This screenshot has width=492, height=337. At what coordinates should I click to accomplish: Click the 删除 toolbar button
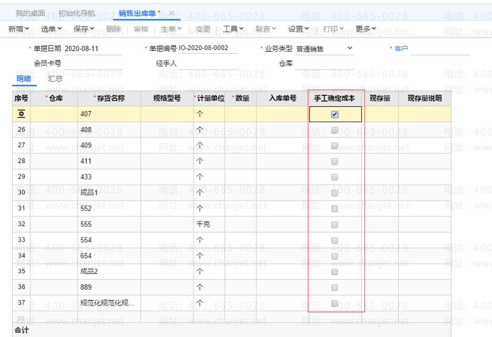(x=113, y=29)
